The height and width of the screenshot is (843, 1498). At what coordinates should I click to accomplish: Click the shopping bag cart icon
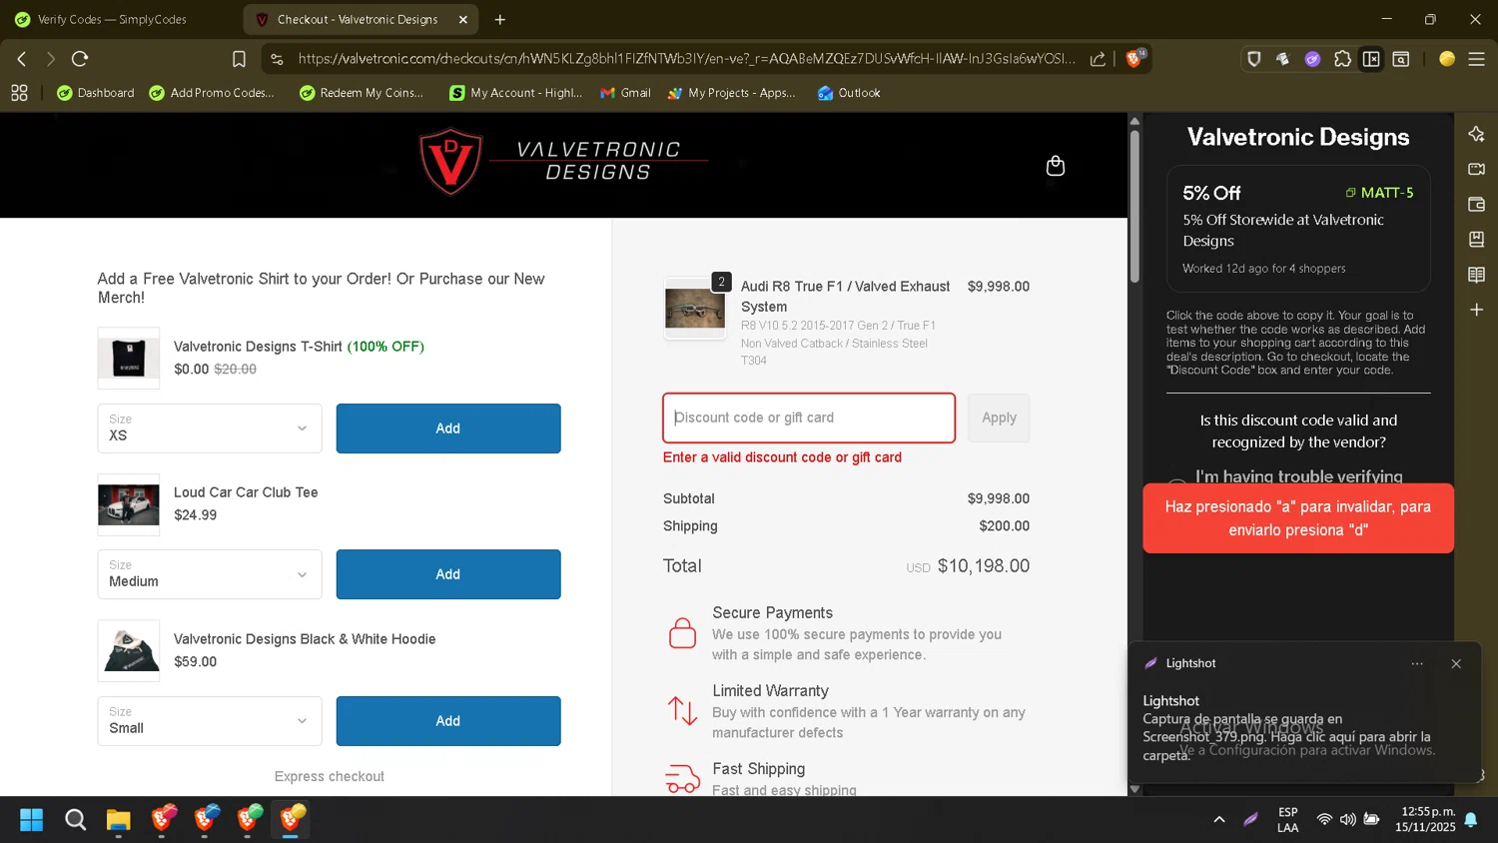pyautogui.click(x=1055, y=166)
